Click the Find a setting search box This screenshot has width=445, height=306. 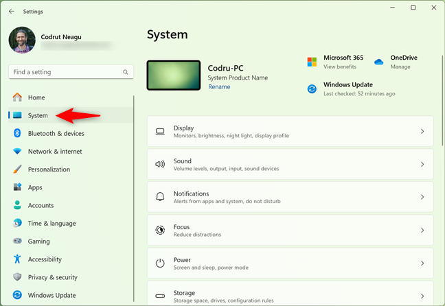click(x=71, y=72)
